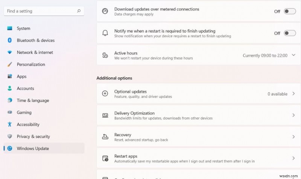Click 'Currently 09:00 to 22:00' text
The height and width of the screenshot is (179, 301).
click(x=265, y=56)
